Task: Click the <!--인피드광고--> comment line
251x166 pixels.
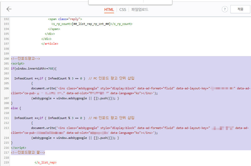Action: pyautogui.click(x=25, y=59)
